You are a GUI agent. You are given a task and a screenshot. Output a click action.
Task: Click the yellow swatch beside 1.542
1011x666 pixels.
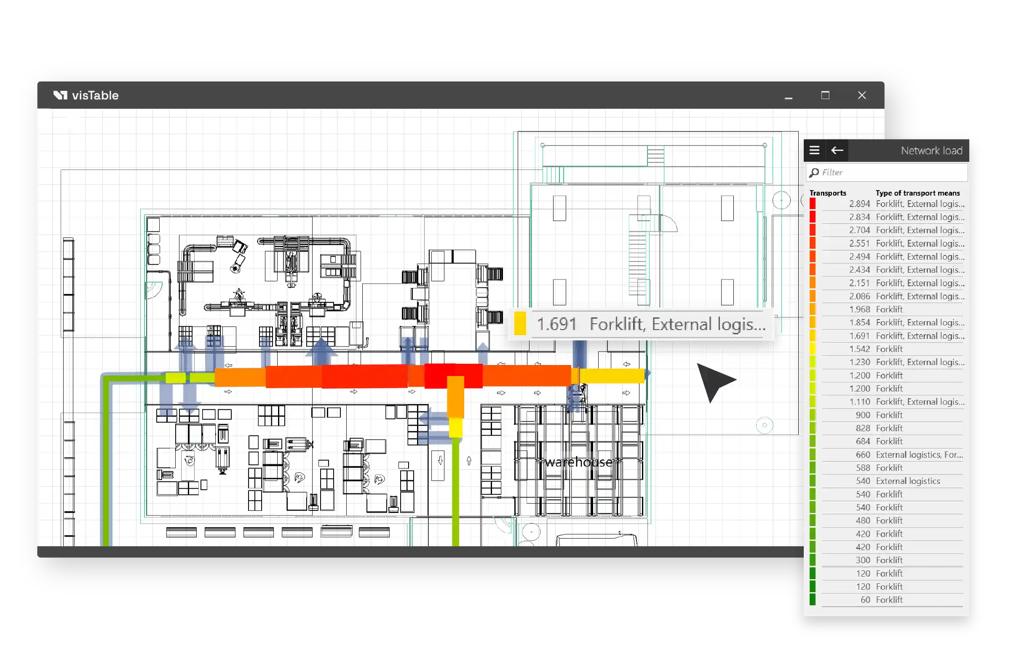(x=812, y=349)
